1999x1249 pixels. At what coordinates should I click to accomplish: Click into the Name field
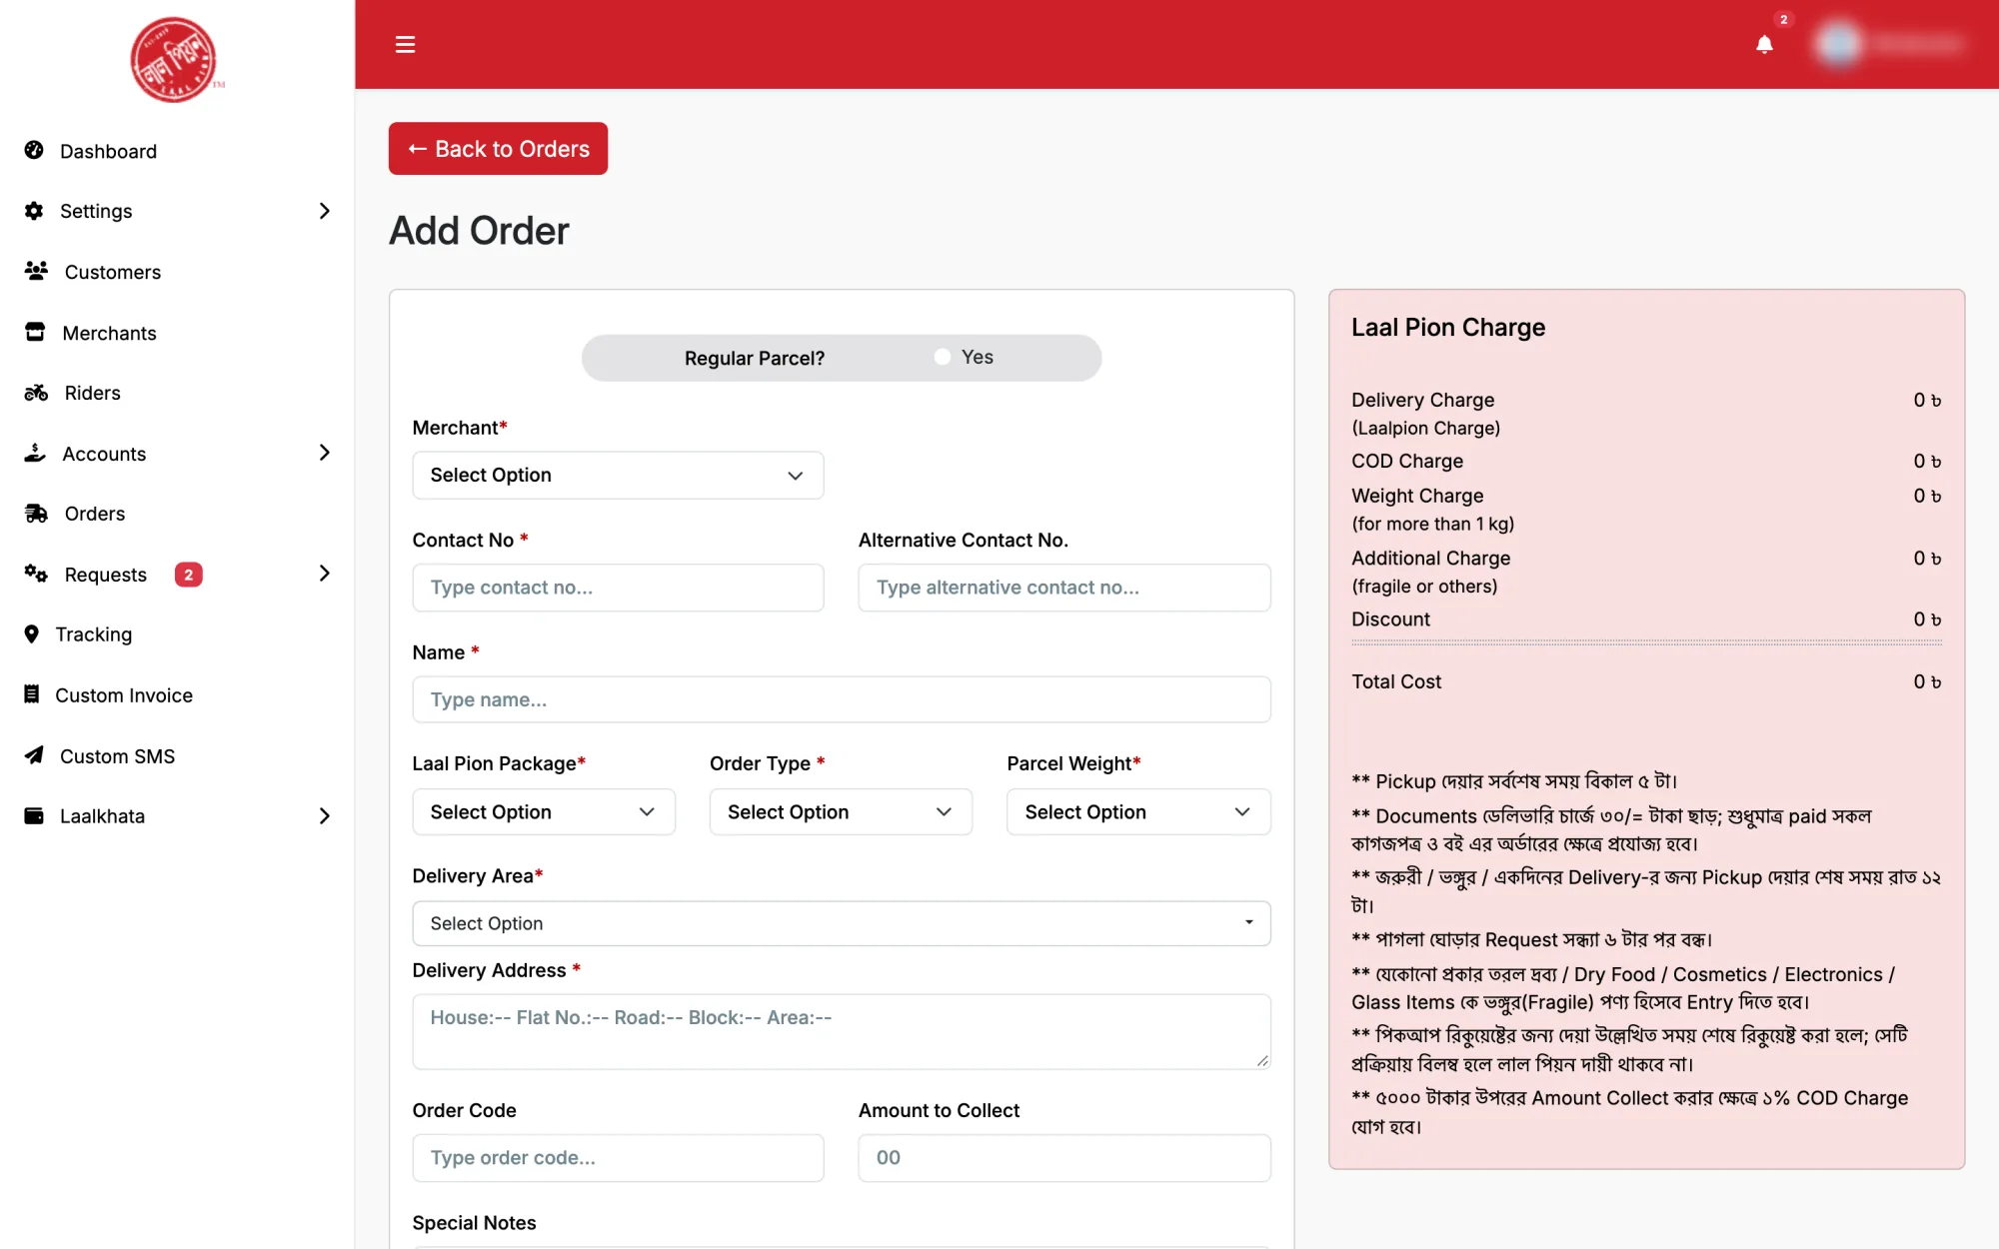click(842, 699)
